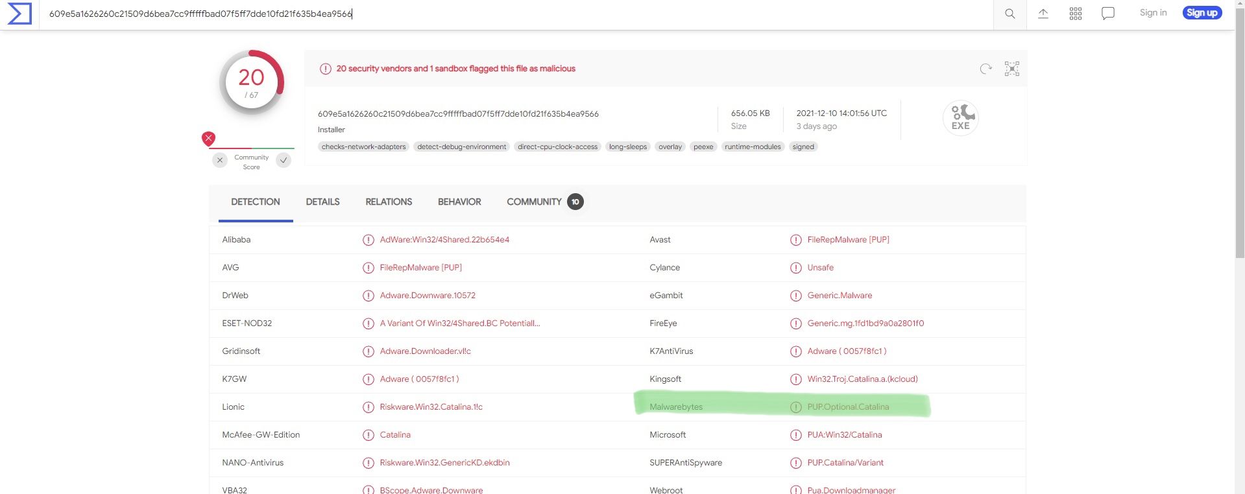Click alert icon beside FireEye detection
Screen dimensions: 1245x494
796,323
